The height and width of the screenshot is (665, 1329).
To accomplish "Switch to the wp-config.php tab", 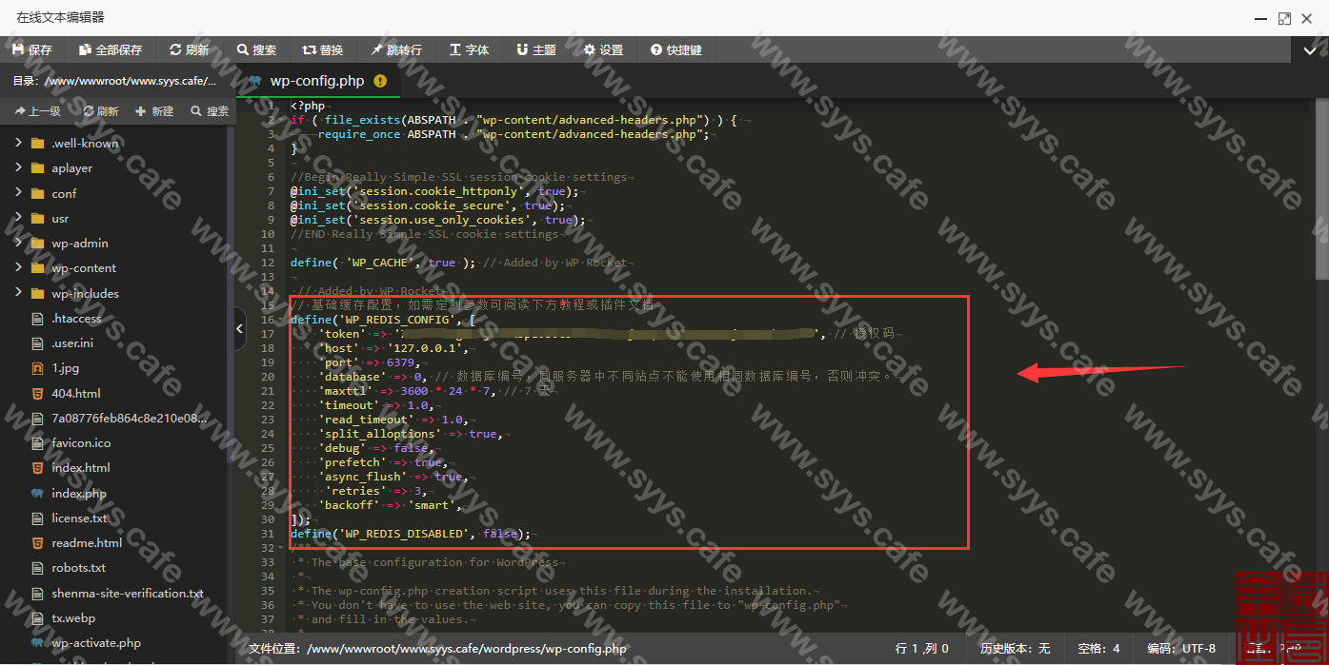I will tap(317, 81).
